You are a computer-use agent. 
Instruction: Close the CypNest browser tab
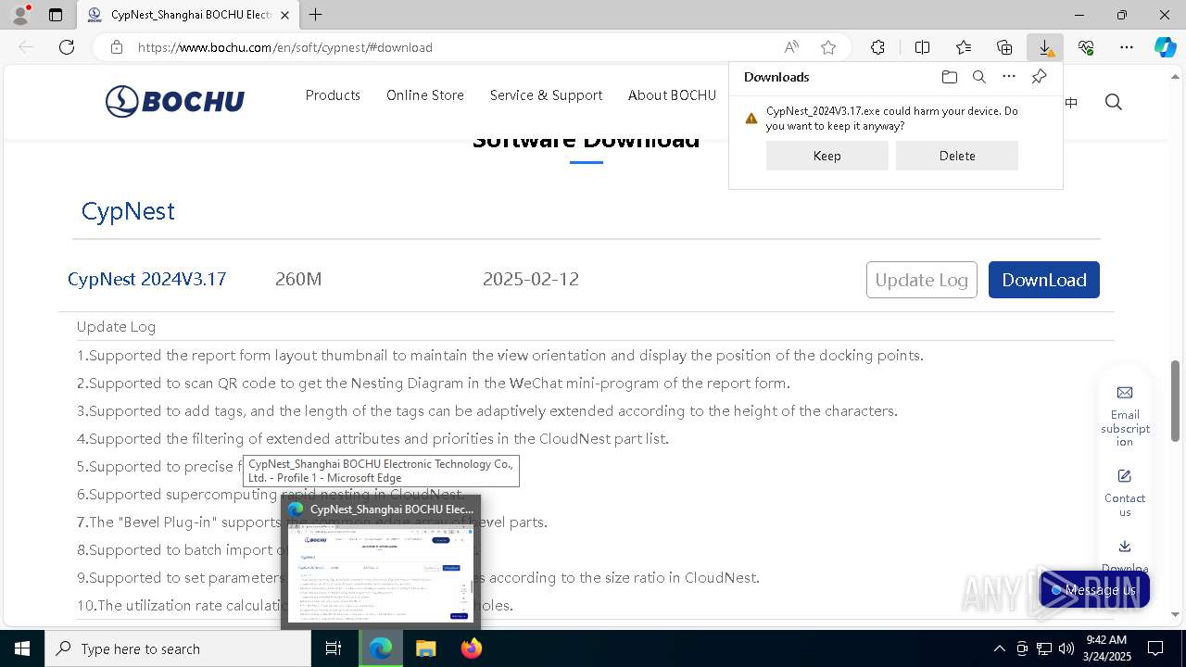pos(284,15)
